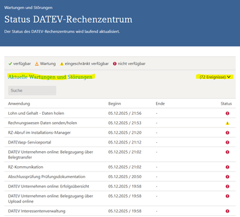
Task: Click the Beginn column header
Action: (115, 103)
